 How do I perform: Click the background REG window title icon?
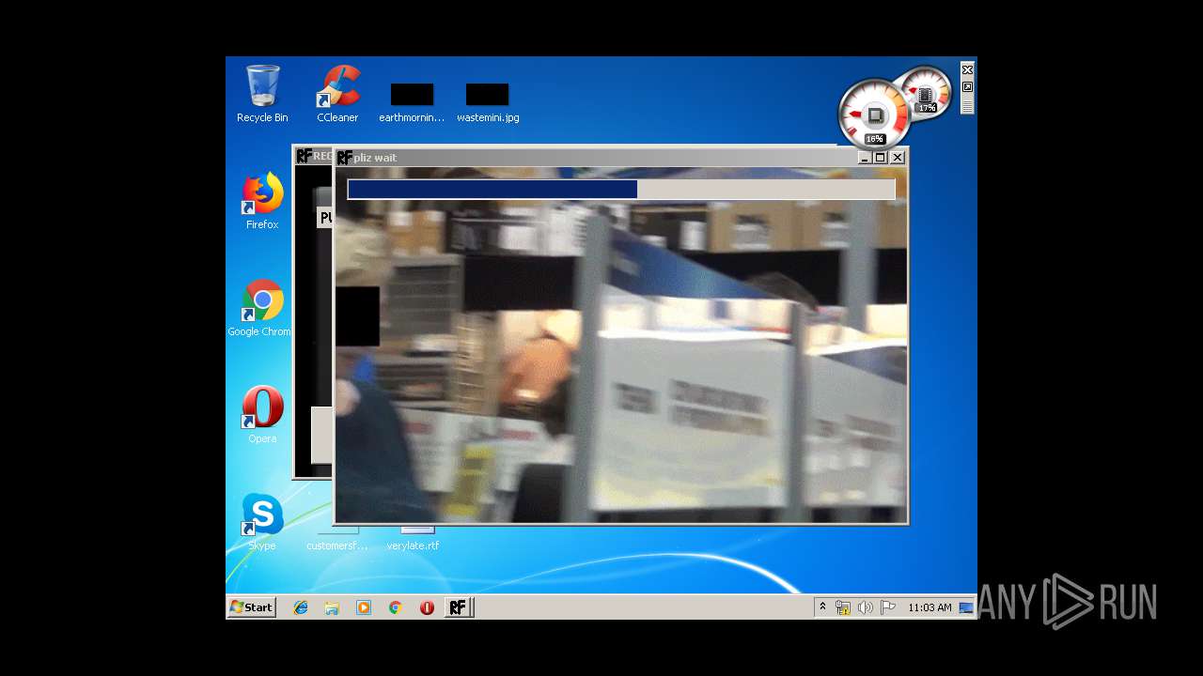[x=304, y=156]
